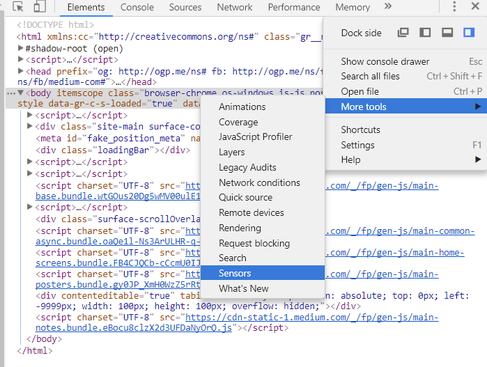Image resolution: width=487 pixels, height=367 pixels.
Task: Switch to the Sources tab
Action: click(x=185, y=7)
